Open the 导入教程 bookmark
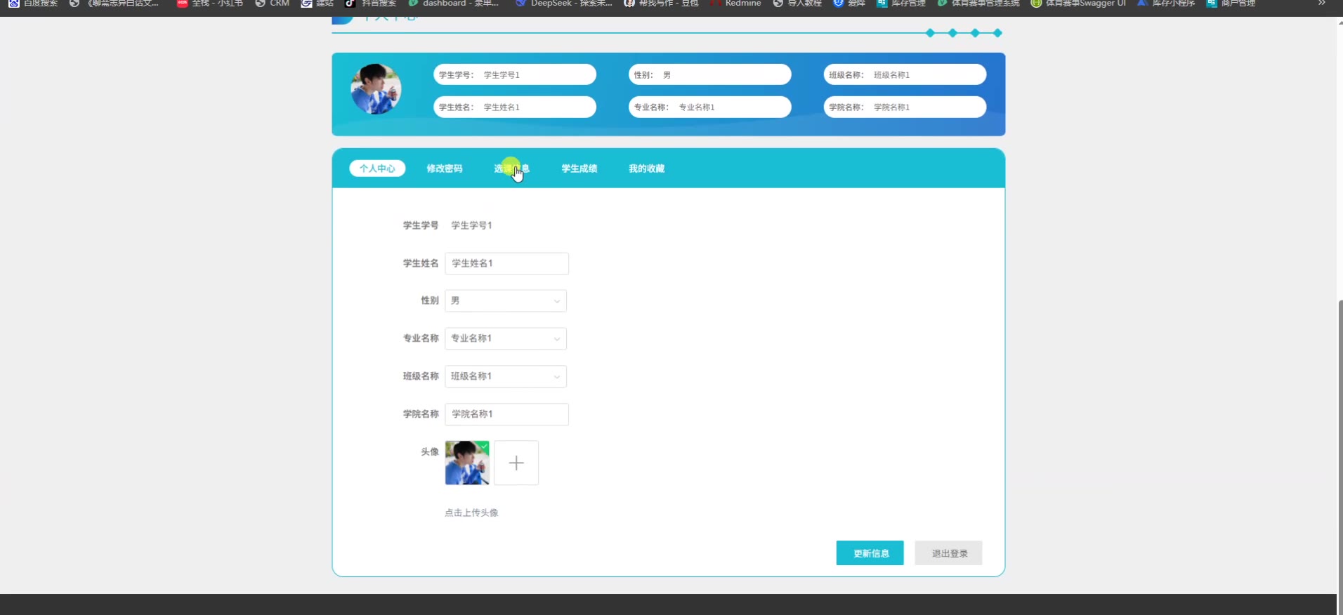This screenshot has width=1343, height=615. [797, 4]
